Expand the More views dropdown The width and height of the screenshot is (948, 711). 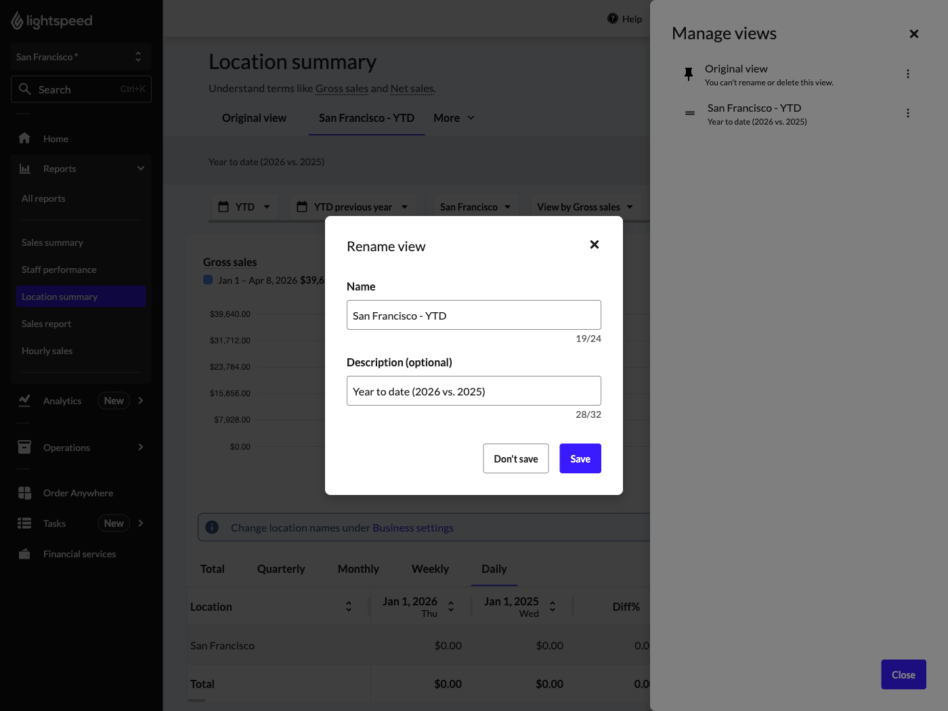click(453, 117)
